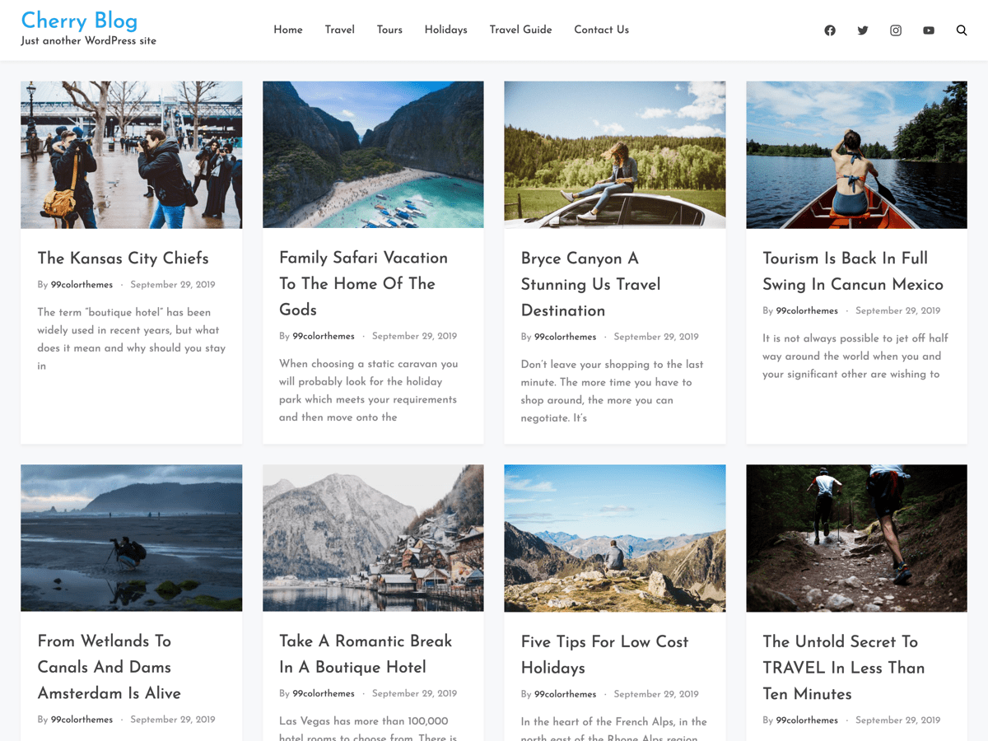Screen dimensions: 988x741
Task: Open the Travel Guide menu item
Action: 520,30
